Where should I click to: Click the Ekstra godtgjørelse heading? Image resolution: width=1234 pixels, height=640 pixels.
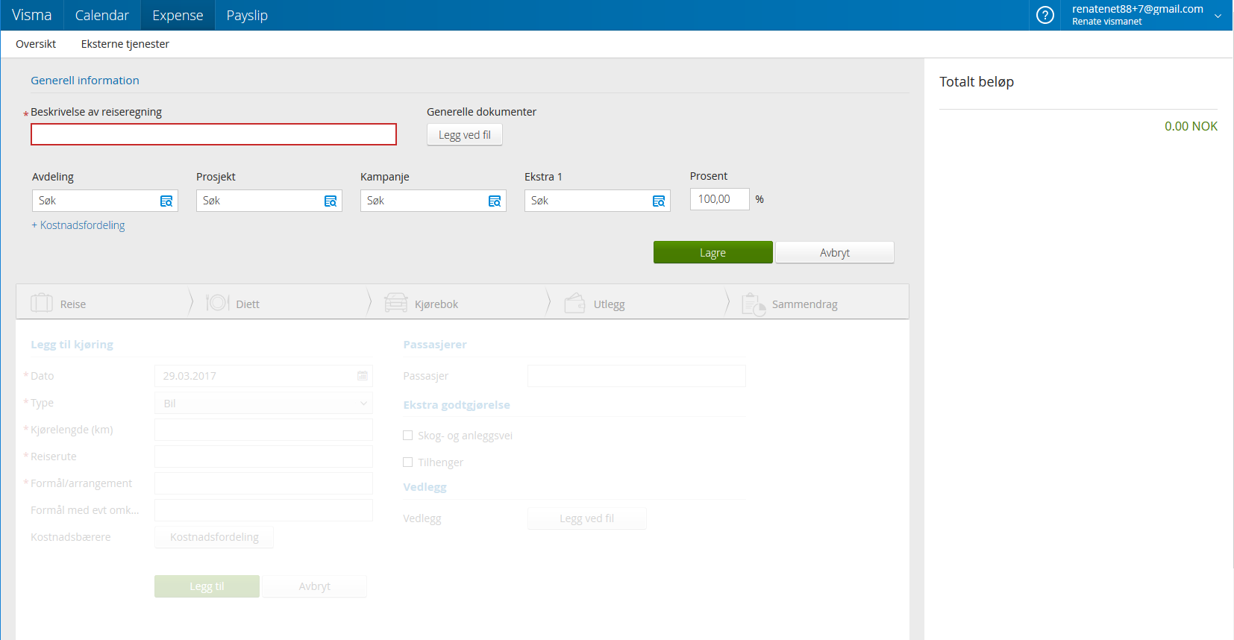(457, 405)
